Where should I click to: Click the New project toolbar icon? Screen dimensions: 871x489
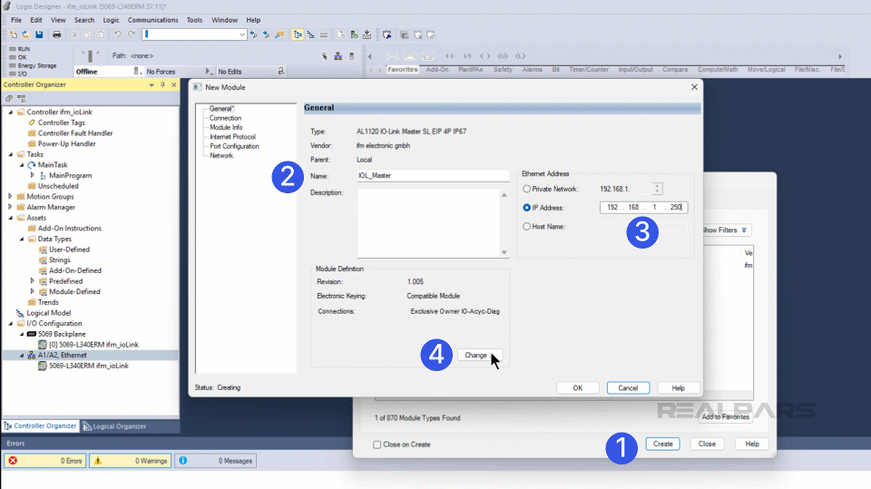point(14,34)
